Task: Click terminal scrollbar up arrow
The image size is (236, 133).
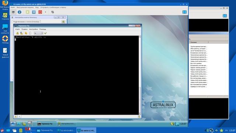Action: pos(140,37)
